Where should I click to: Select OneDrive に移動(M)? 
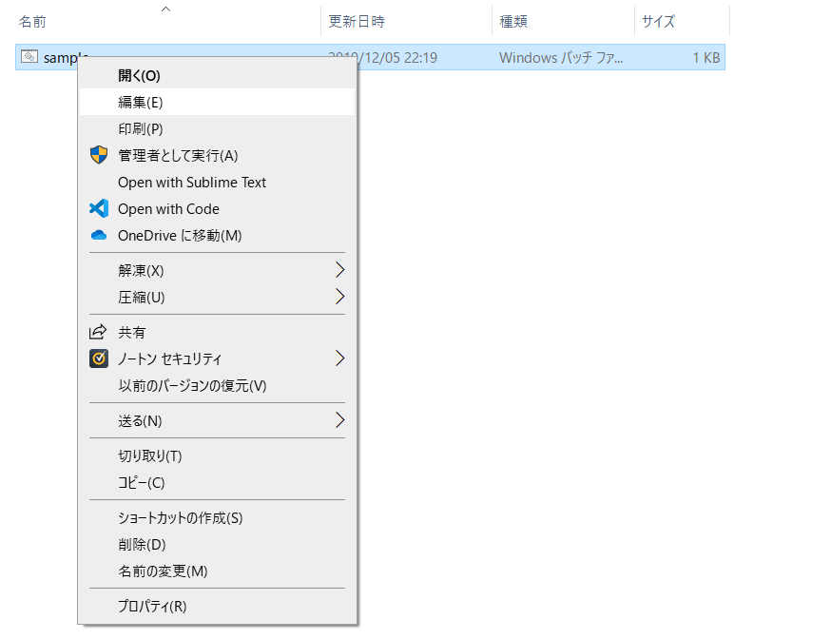(217, 235)
